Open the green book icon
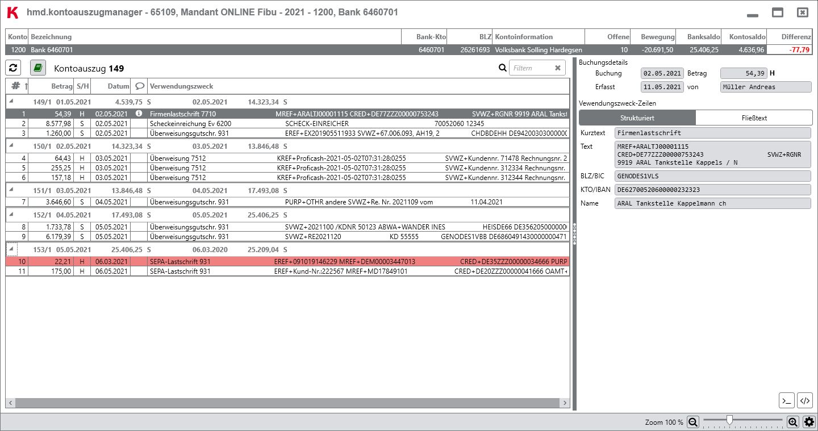 click(x=38, y=68)
